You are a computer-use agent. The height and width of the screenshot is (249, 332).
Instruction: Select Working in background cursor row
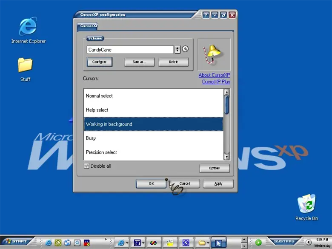(154, 124)
